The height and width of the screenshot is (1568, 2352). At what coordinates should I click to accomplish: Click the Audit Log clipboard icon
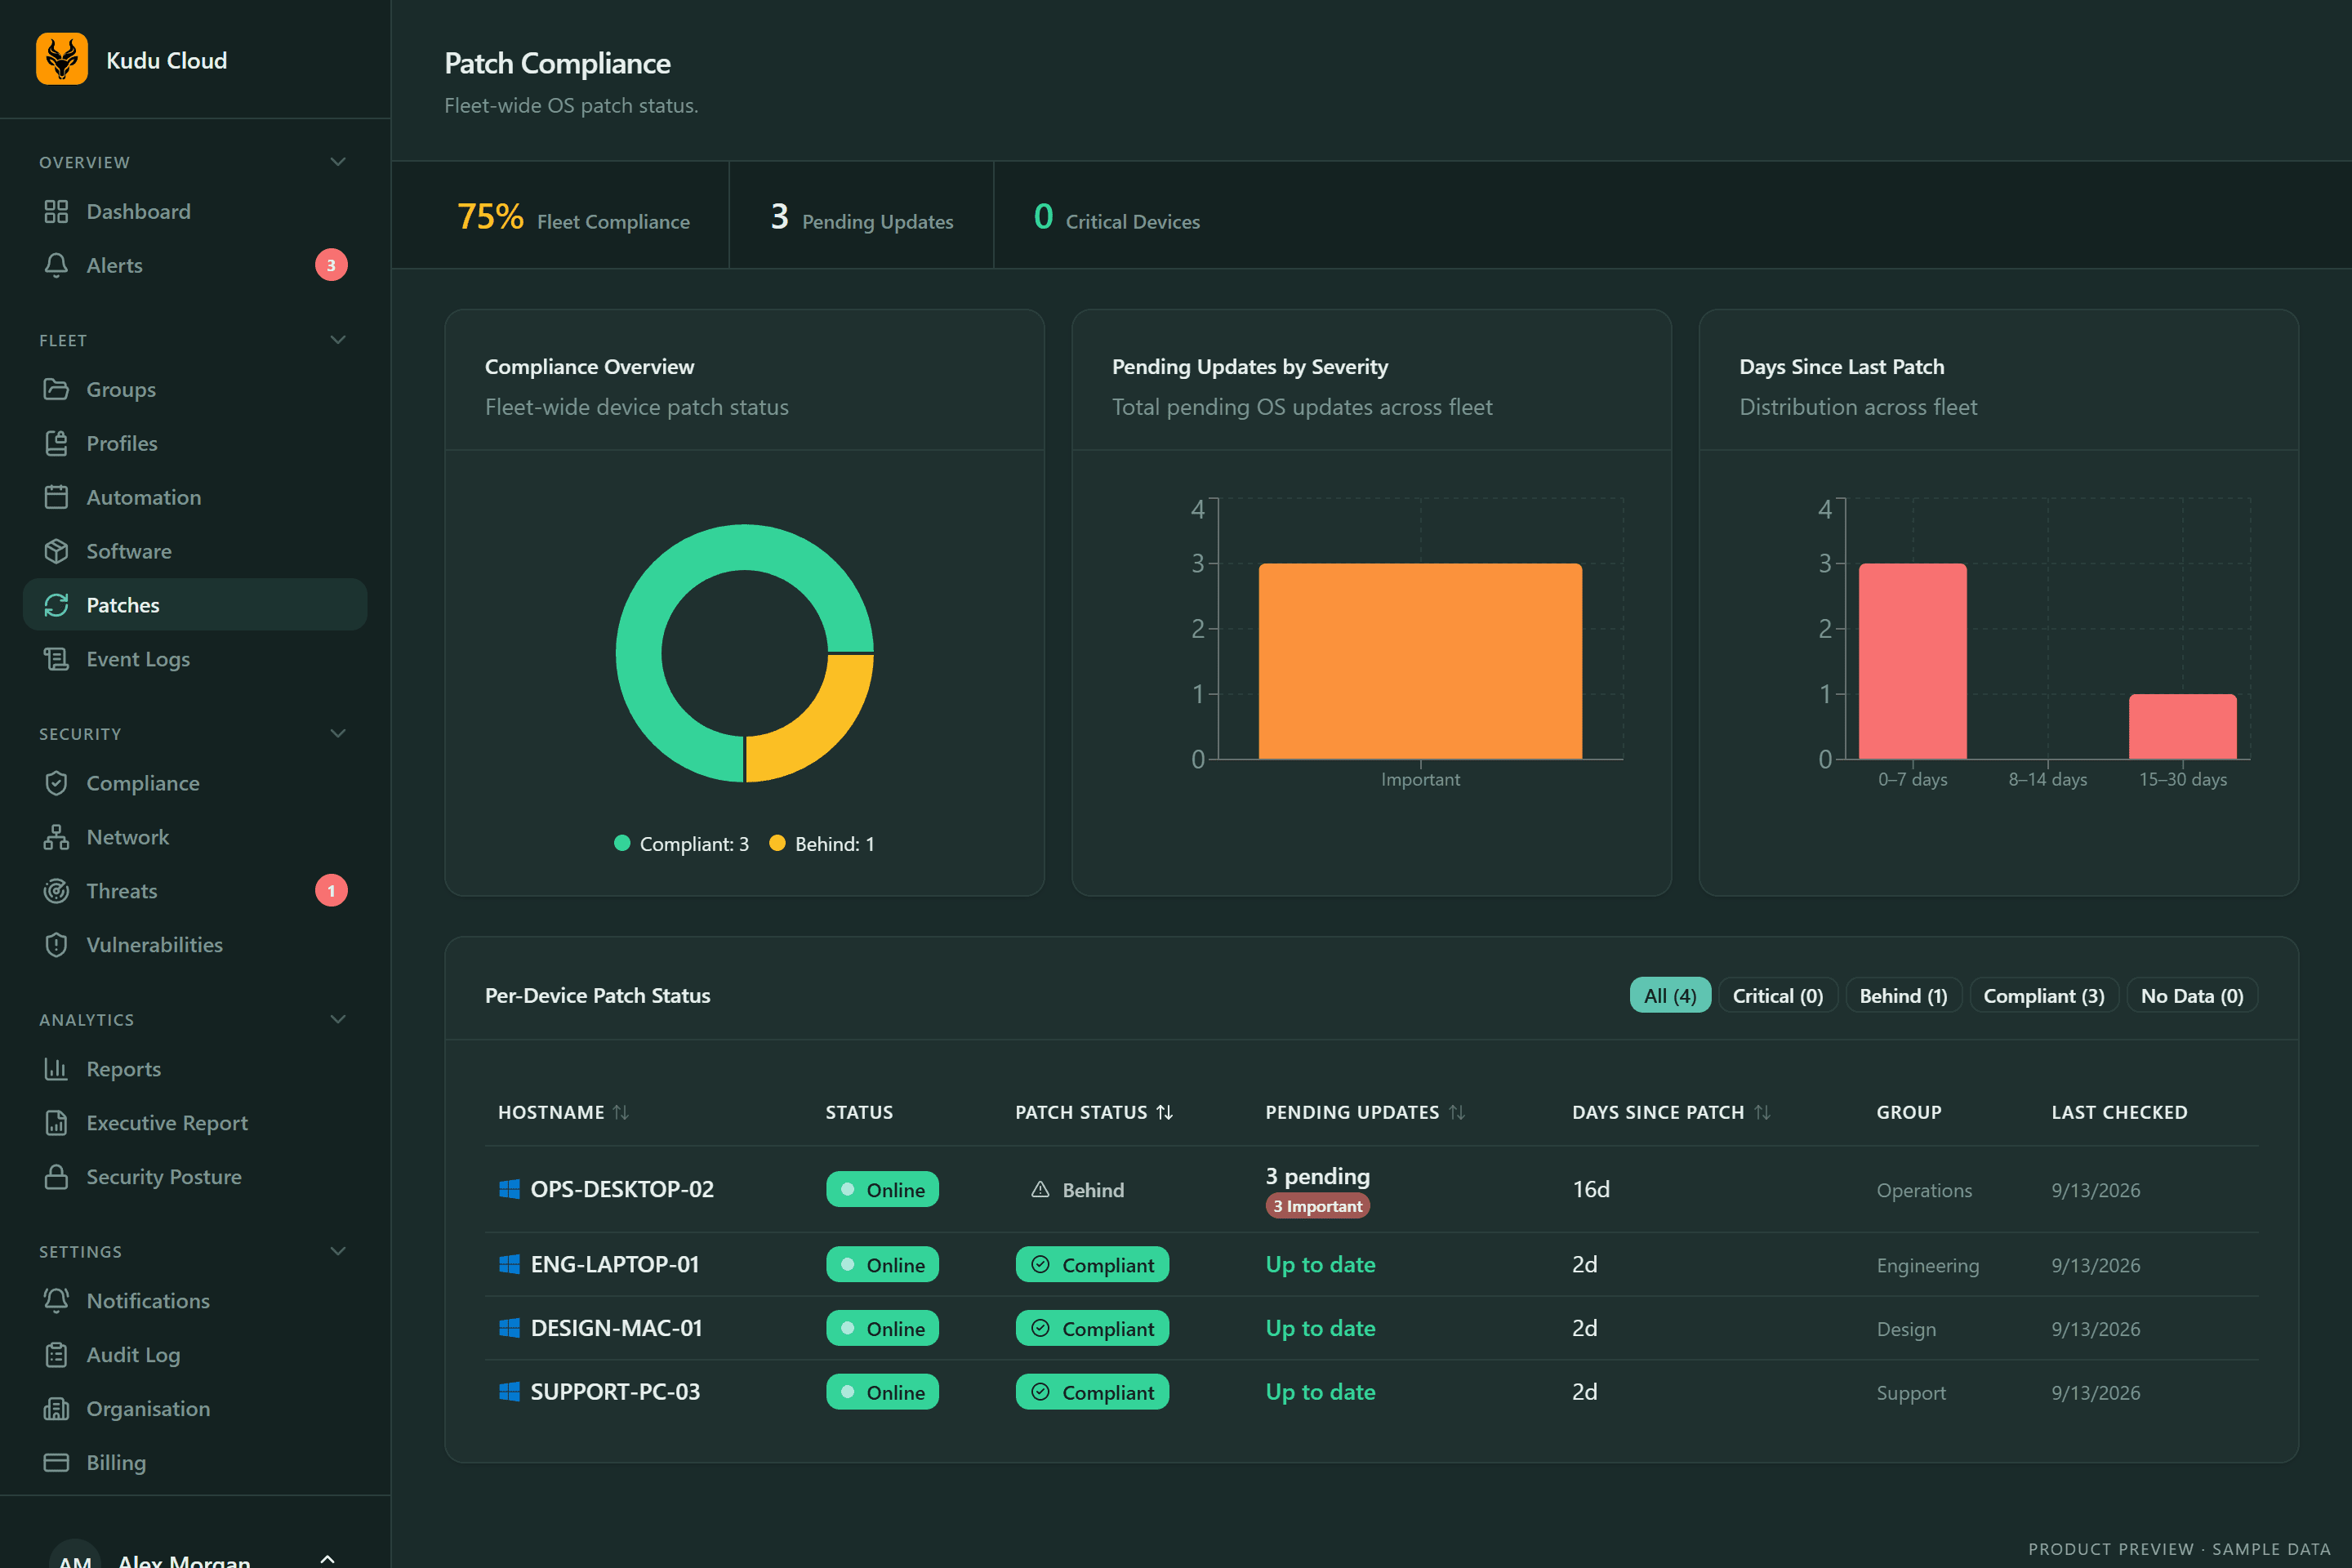(x=56, y=1355)
